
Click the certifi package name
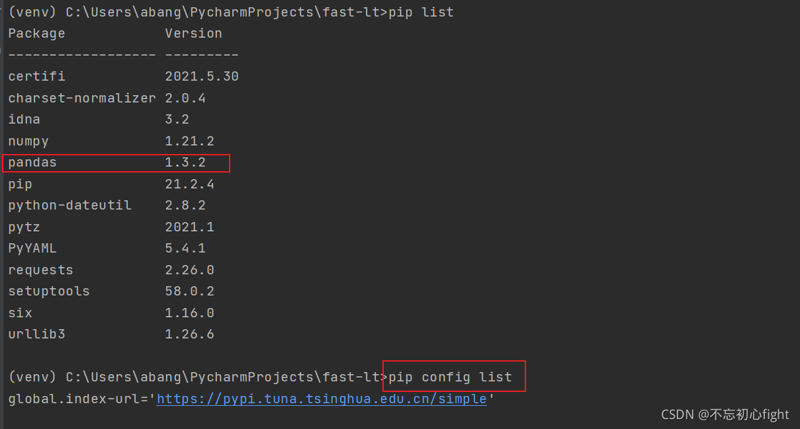coord(36,76)
